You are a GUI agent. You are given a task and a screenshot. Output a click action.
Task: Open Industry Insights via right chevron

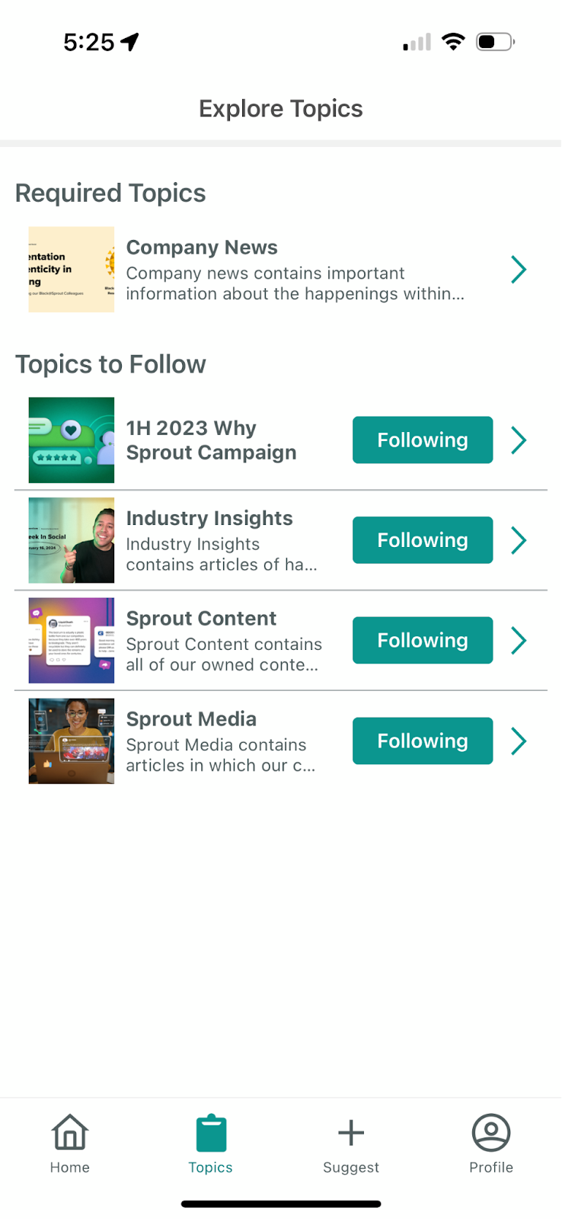(x=519, y=540)
